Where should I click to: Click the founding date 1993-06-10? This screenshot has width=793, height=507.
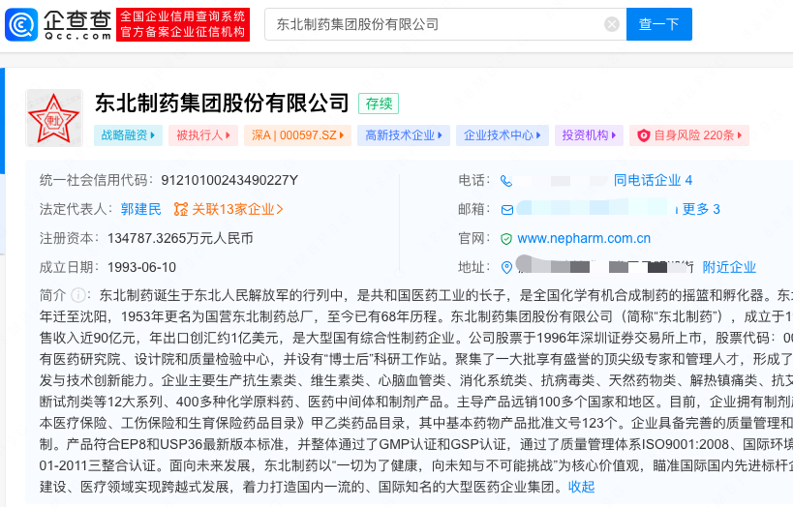click(x=141, y=267)
